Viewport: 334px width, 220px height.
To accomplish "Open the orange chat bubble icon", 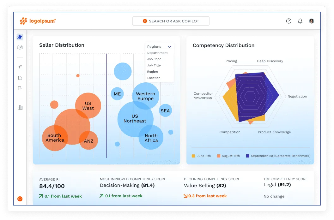I will click(20, 199).
